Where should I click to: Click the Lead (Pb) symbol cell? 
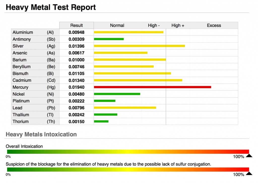click(51, 108)
